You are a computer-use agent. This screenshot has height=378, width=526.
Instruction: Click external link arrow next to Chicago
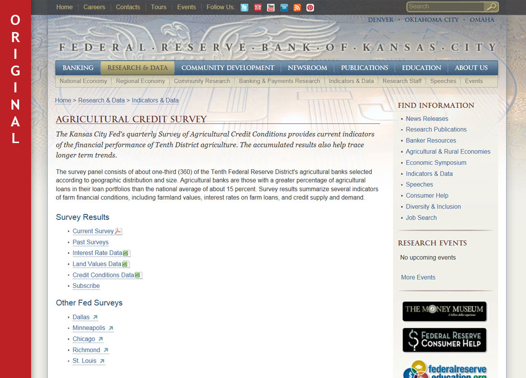point(100,339)
